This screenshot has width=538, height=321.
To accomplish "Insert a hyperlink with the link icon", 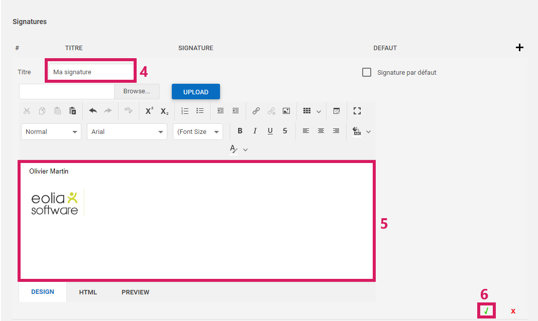I will pyautogui.click(x=256, y=111).
